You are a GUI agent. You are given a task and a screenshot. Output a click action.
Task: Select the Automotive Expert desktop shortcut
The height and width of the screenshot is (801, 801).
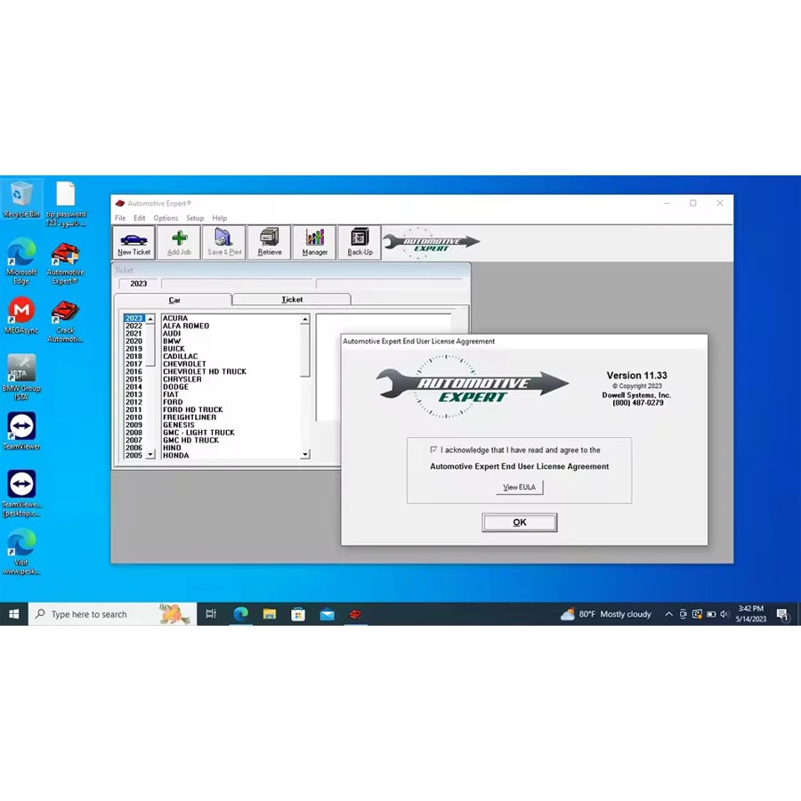(65, 263)
